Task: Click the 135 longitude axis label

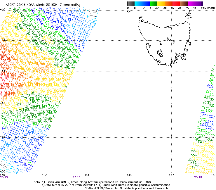Action: (2, 175)
